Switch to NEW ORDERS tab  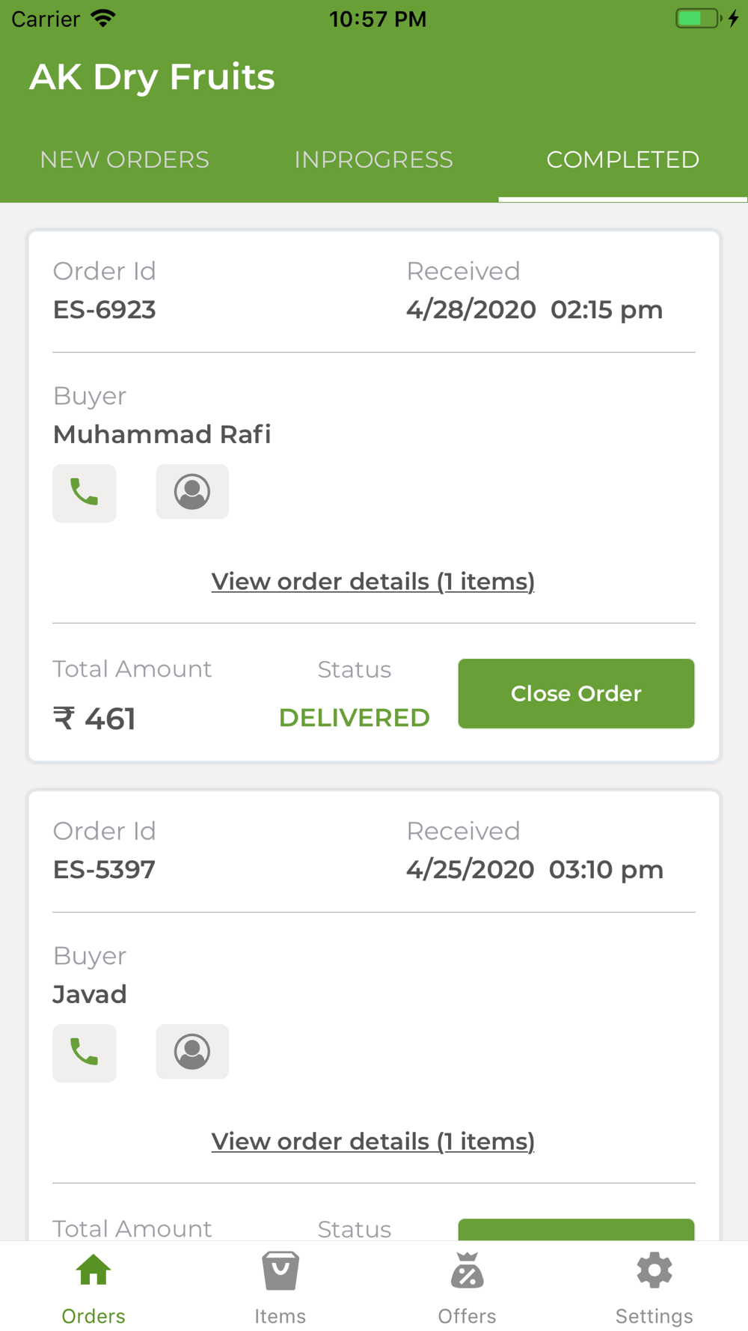point(125,159)
